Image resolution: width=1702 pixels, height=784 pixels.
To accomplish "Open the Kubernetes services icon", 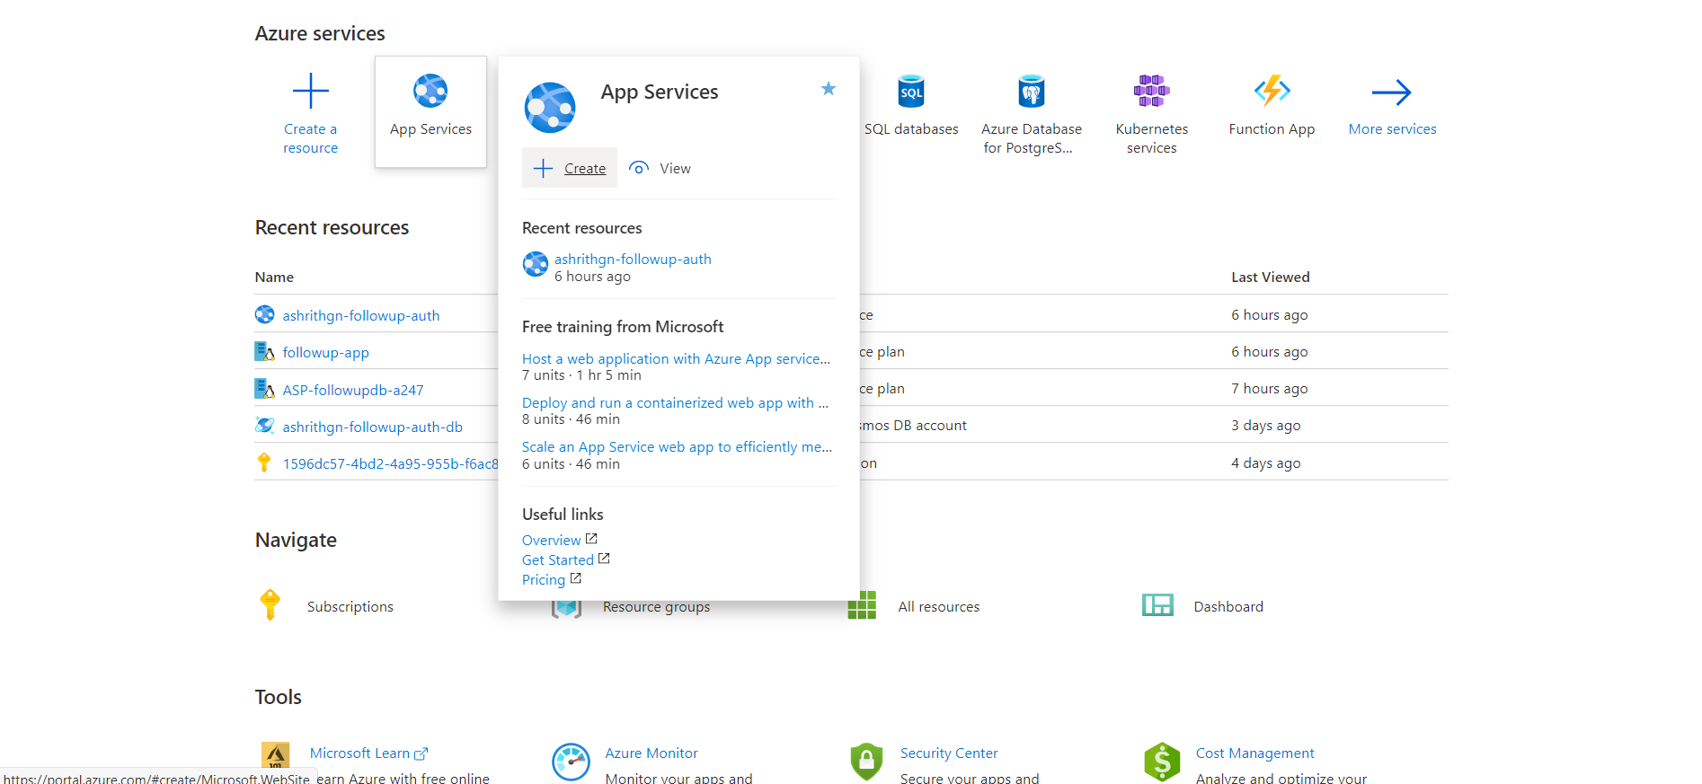I will pyautogui.click(x=1151, y=91).
